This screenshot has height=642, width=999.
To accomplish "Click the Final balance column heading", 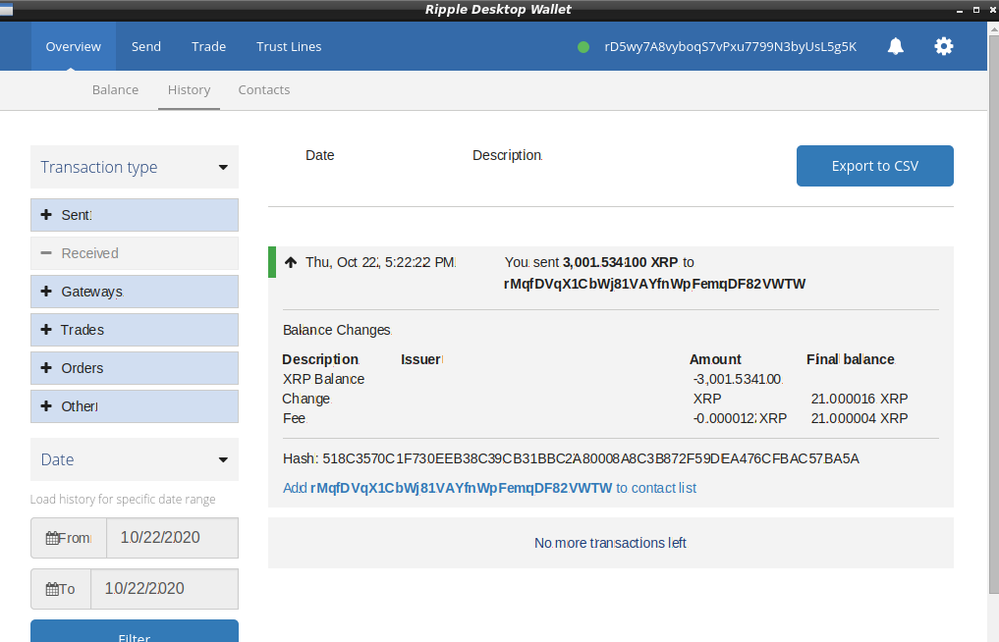I will (851, 359).
